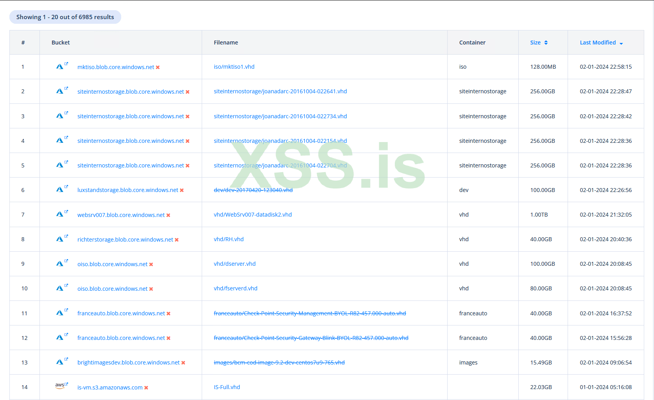Click the Azure icon beside websrv007 bucket

[x=59, y=214]
